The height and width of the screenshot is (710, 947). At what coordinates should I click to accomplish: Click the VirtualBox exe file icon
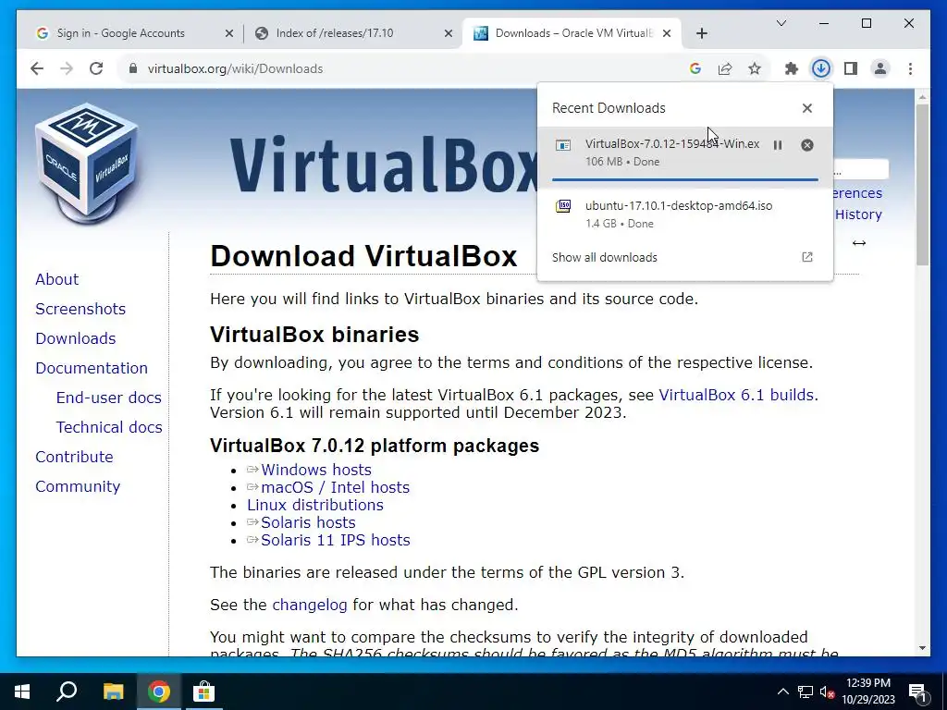pyautogui.click(x=563, y=145)
